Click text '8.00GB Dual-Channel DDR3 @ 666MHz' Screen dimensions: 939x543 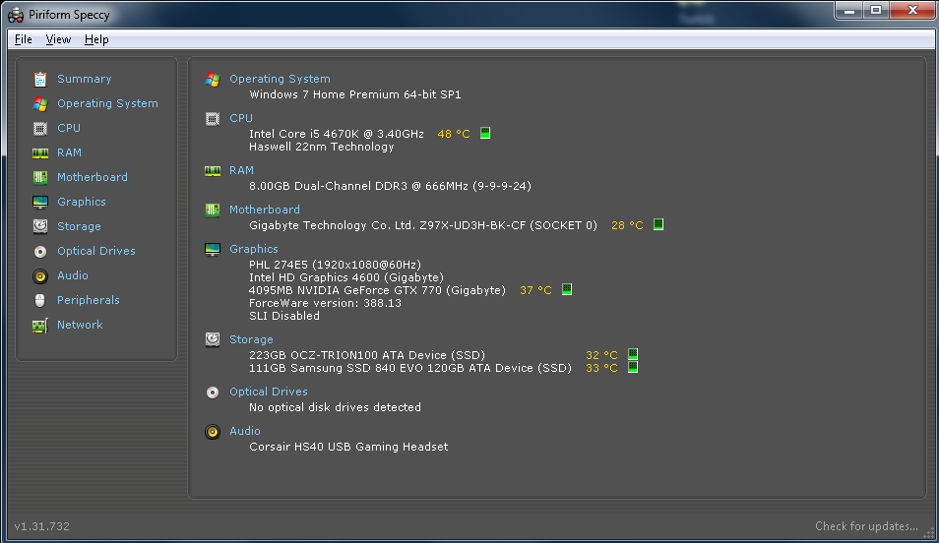tap(358, 186)
